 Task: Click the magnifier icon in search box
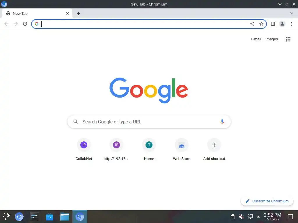75,122
